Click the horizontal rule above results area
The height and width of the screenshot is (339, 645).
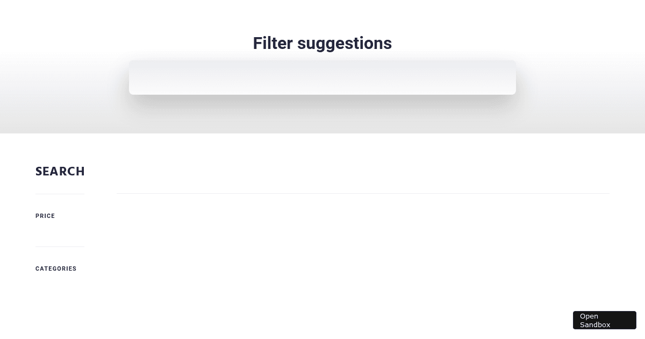(363, 193)
